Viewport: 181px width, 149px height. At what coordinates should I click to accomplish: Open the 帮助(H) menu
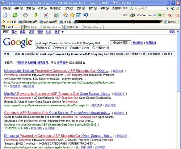coord(105,8)
